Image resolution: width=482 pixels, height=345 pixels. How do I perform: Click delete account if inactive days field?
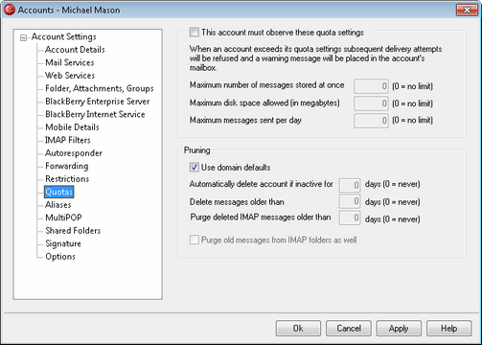350,185
